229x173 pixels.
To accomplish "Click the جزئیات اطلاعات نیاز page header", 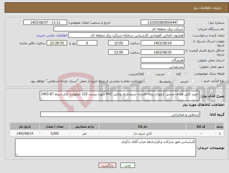I will pos(208,8).
